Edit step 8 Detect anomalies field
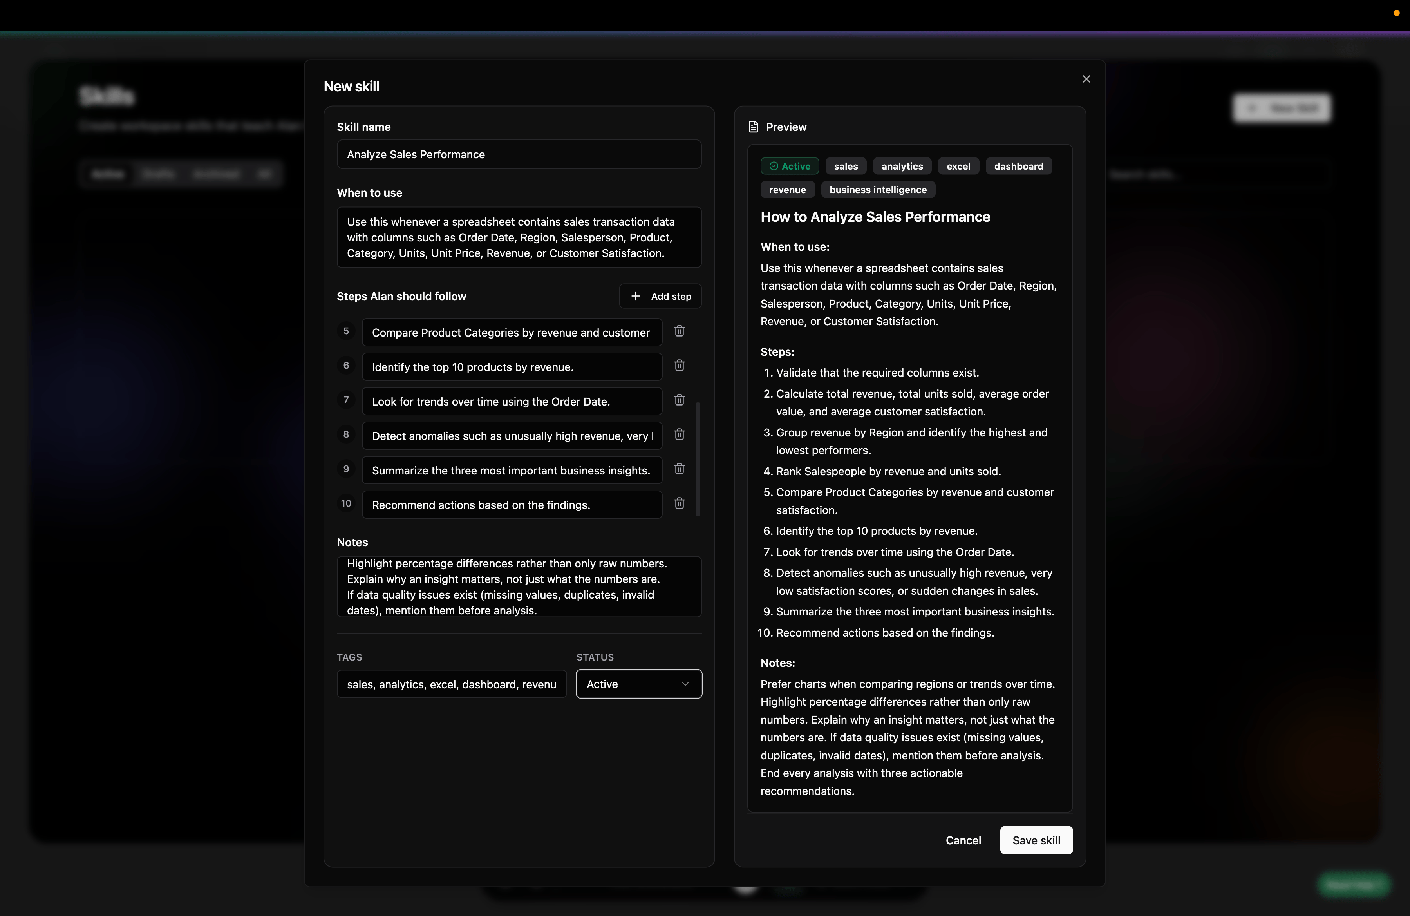 click(x=512, y=436)
